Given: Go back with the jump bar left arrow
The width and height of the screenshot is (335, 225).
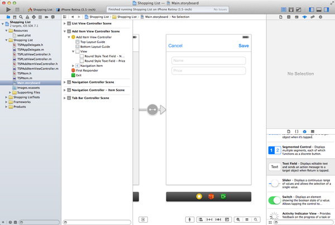Looking at the screenshot, I should pos(73,17).
